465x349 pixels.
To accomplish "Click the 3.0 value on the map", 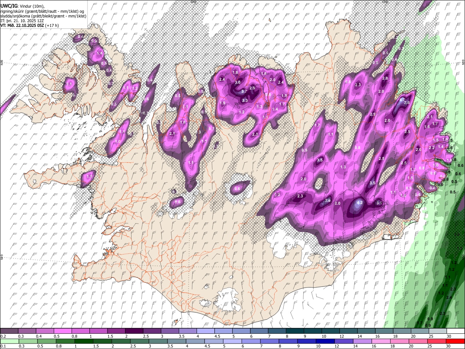I will 238,83.
